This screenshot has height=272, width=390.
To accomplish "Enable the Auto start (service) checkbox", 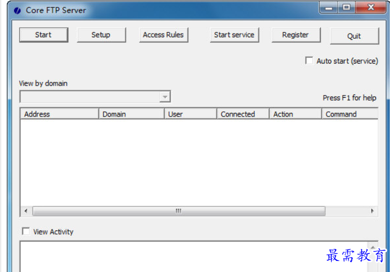I will click(x=309, y=60).
